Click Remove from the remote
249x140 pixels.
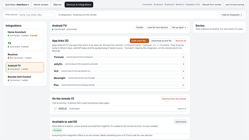coord(174,99)
